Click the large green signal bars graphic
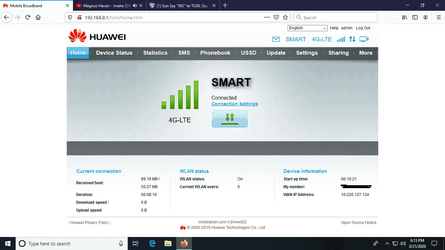Screen dimensions: 445x250 [x=180, y=95]
